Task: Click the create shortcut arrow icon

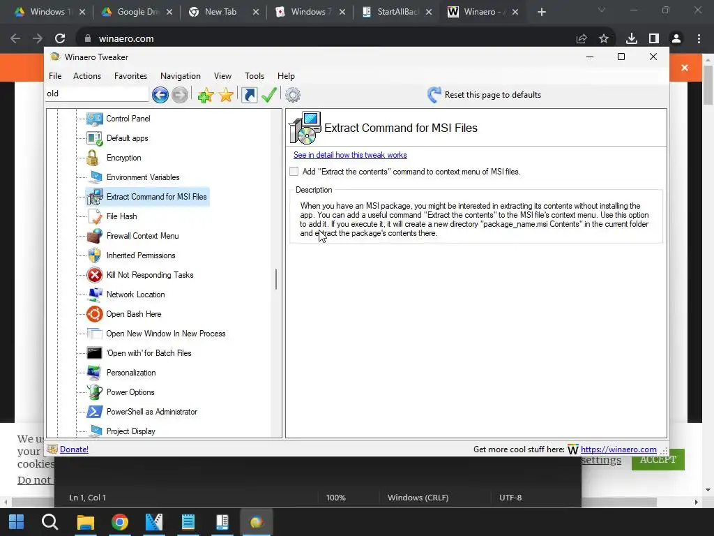Action: 249,95
